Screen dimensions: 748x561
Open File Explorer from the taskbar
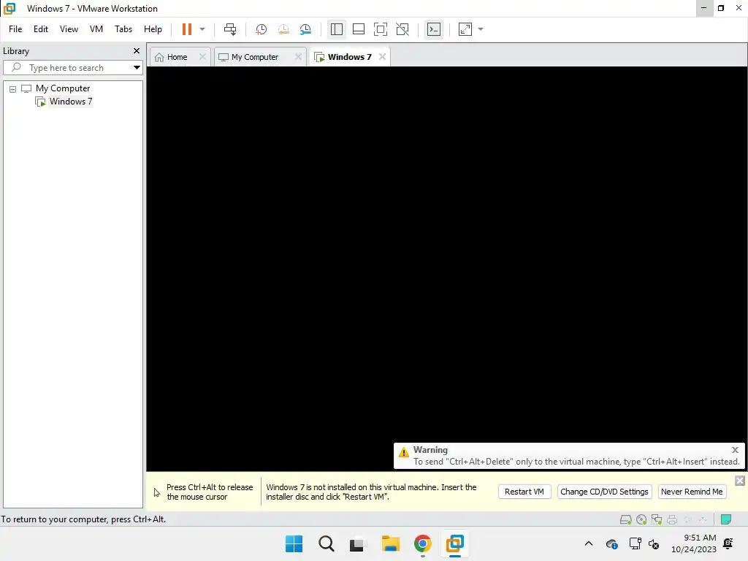coord(390,543)
